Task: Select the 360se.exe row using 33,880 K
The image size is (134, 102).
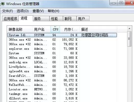Action: coord(62,58)
